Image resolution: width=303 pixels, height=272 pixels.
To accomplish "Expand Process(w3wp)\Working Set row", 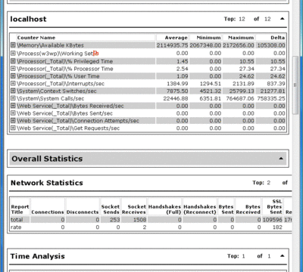I will click(x=13, y=54).
